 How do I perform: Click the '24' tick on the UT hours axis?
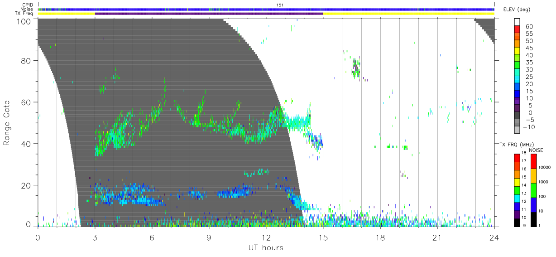[x=494, y=237]
